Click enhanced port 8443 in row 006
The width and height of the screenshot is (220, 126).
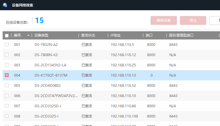173,96
